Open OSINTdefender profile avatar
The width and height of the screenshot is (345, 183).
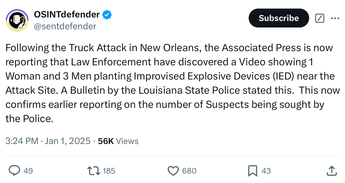click(17, 20)
